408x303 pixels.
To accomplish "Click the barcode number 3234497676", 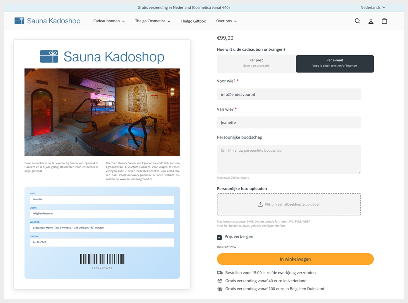I will 102,268.
